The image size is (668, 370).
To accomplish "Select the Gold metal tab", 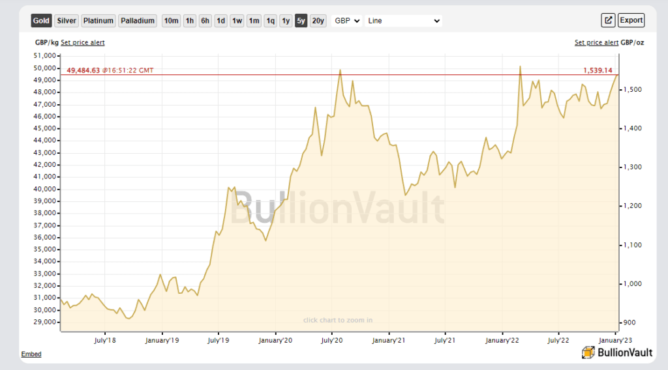I will 41,20.
